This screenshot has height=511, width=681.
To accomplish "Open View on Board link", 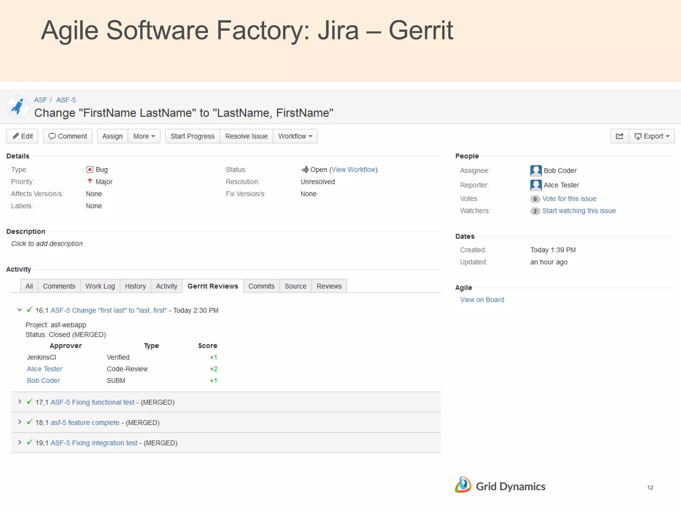I will click(482, 300).
